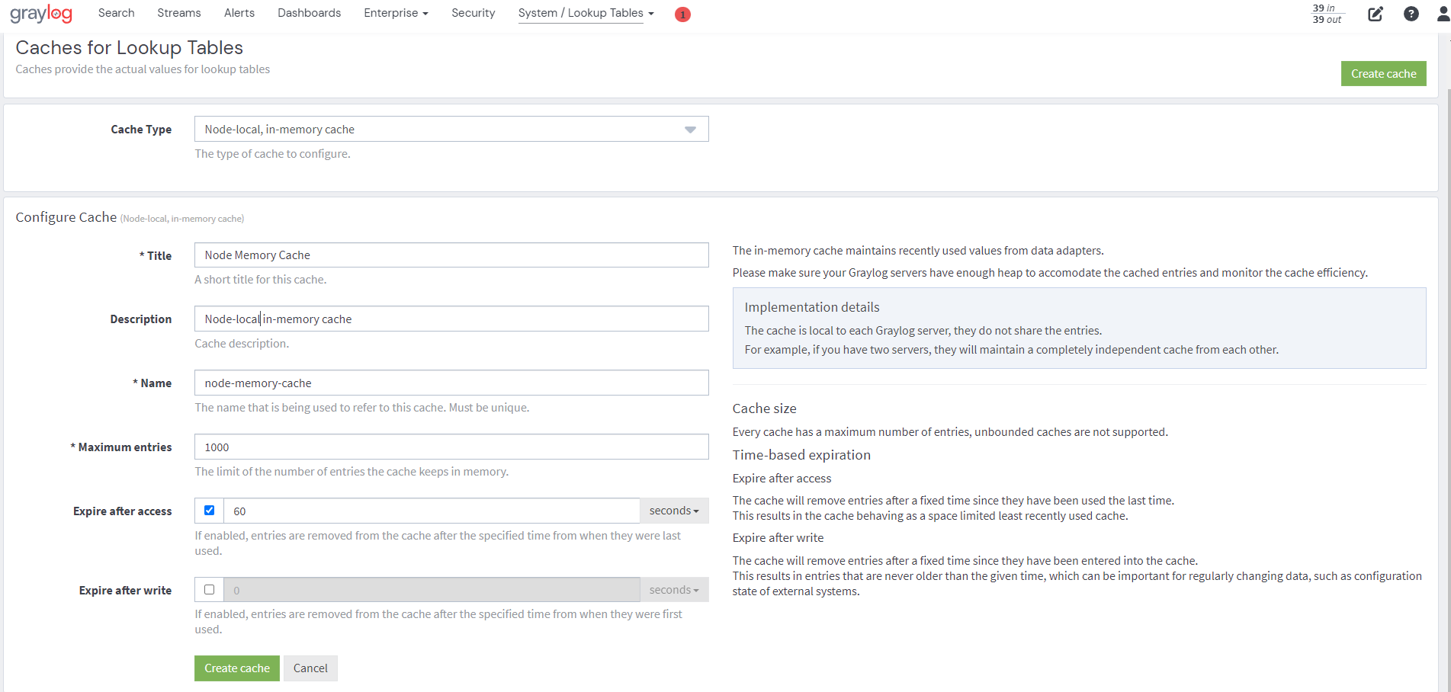Expand the Enterprise menu

396,13
